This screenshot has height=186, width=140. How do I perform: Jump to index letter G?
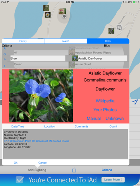(x=5, y=54)
